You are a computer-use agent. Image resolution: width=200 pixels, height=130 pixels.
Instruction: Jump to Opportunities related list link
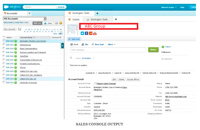pyautogui.click(x=105, y=73)
